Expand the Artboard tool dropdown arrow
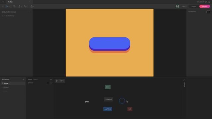Viewport: 212px width, 119px height. [16, 7]
